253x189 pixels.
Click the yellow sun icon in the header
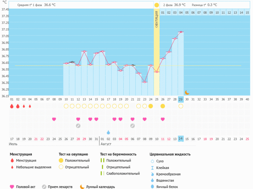tap(157, 5)
